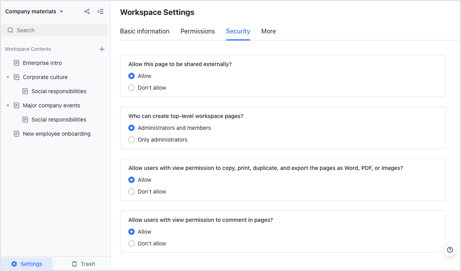The height and width of the screenshot is (271, 461).
Task: Click the plus icon next to Workspace Contents
Action: click(x=102, y=49)
